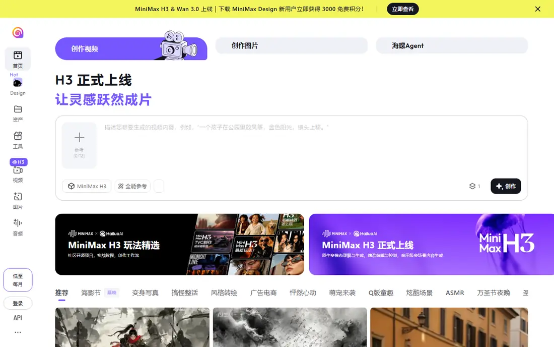
Task: Click the 创作 generate button
Action: pyautogui.click(x=506, y=186)
